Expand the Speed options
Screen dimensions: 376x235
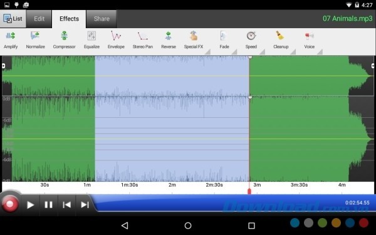point(251,40)
